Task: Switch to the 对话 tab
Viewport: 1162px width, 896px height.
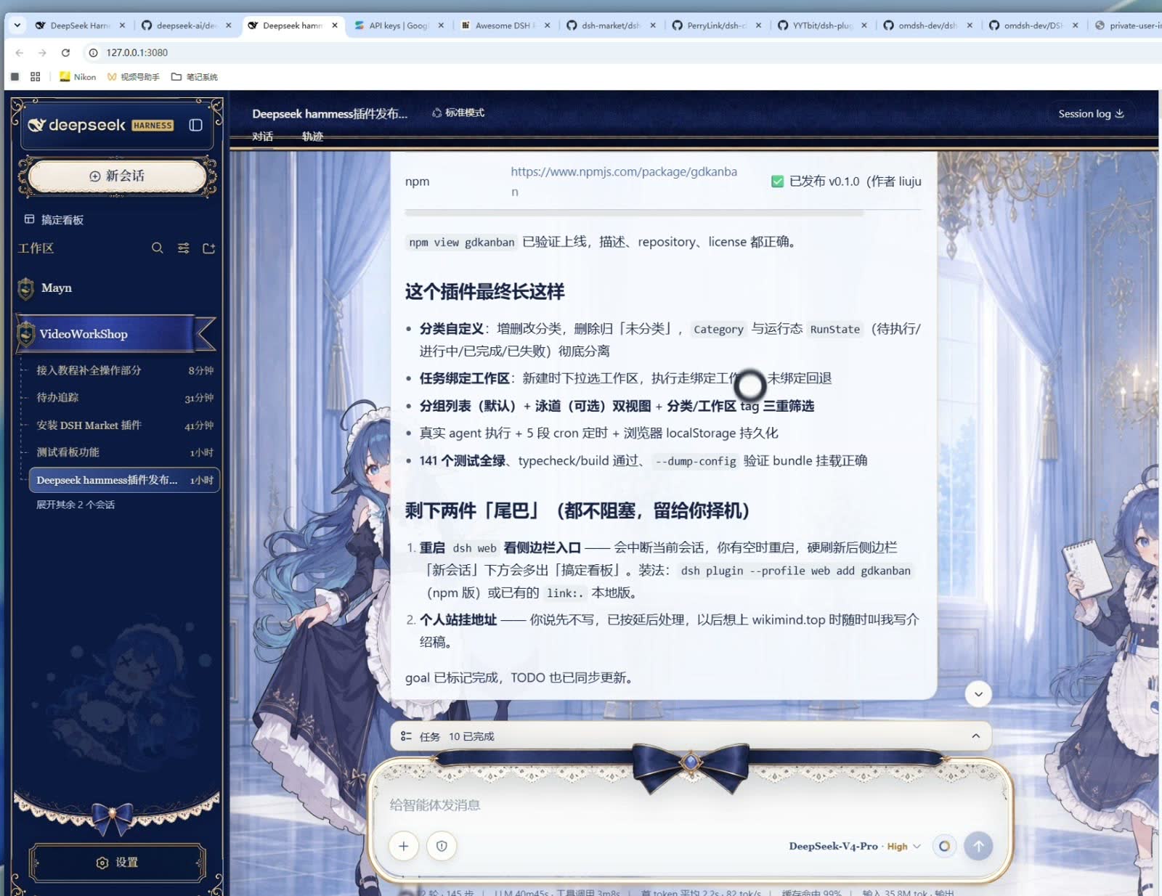Action: 262,137
